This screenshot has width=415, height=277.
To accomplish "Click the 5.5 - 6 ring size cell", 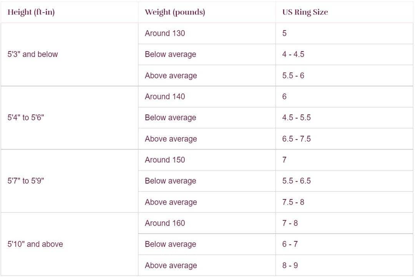I will click(x=293, y=76).
